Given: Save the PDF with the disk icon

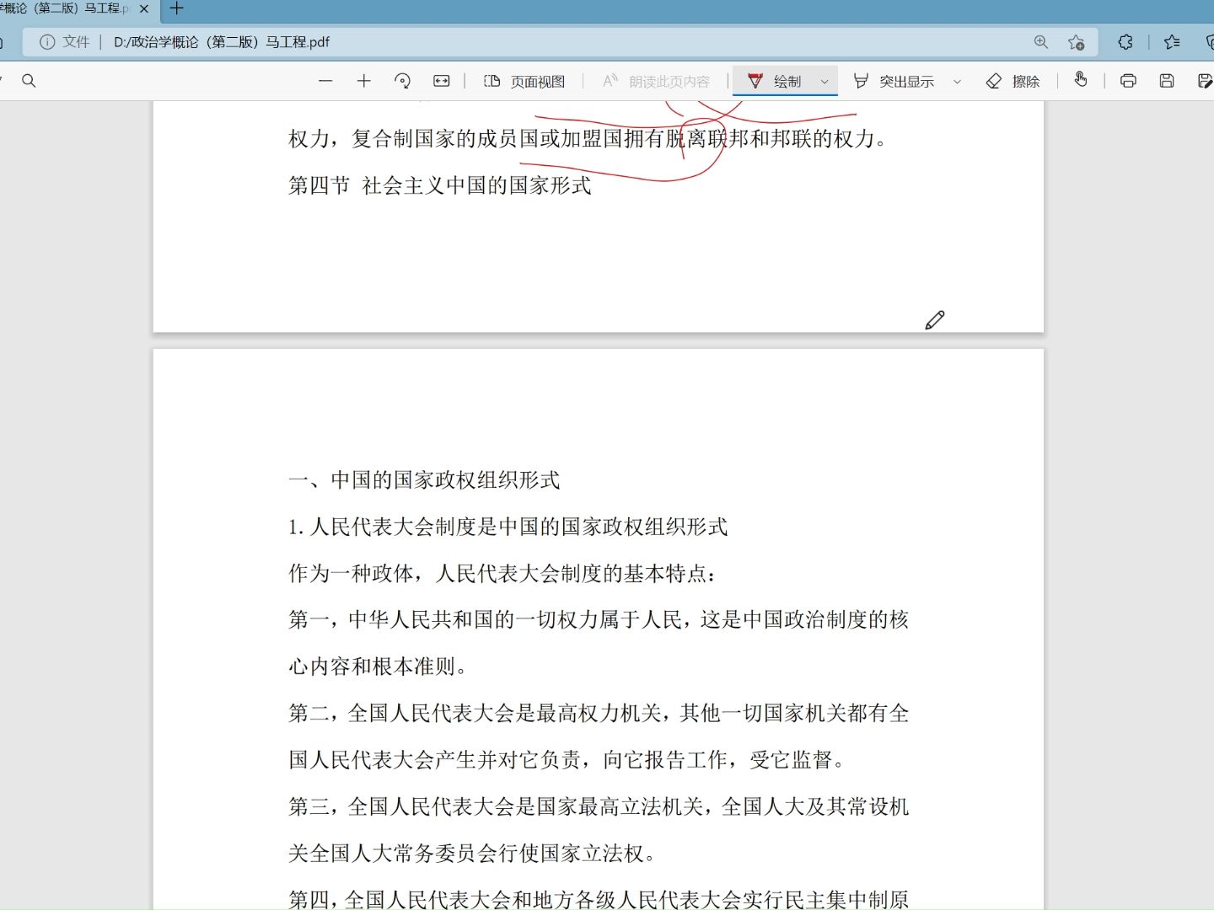Looking at the screenshot, I should point(1167,81).
